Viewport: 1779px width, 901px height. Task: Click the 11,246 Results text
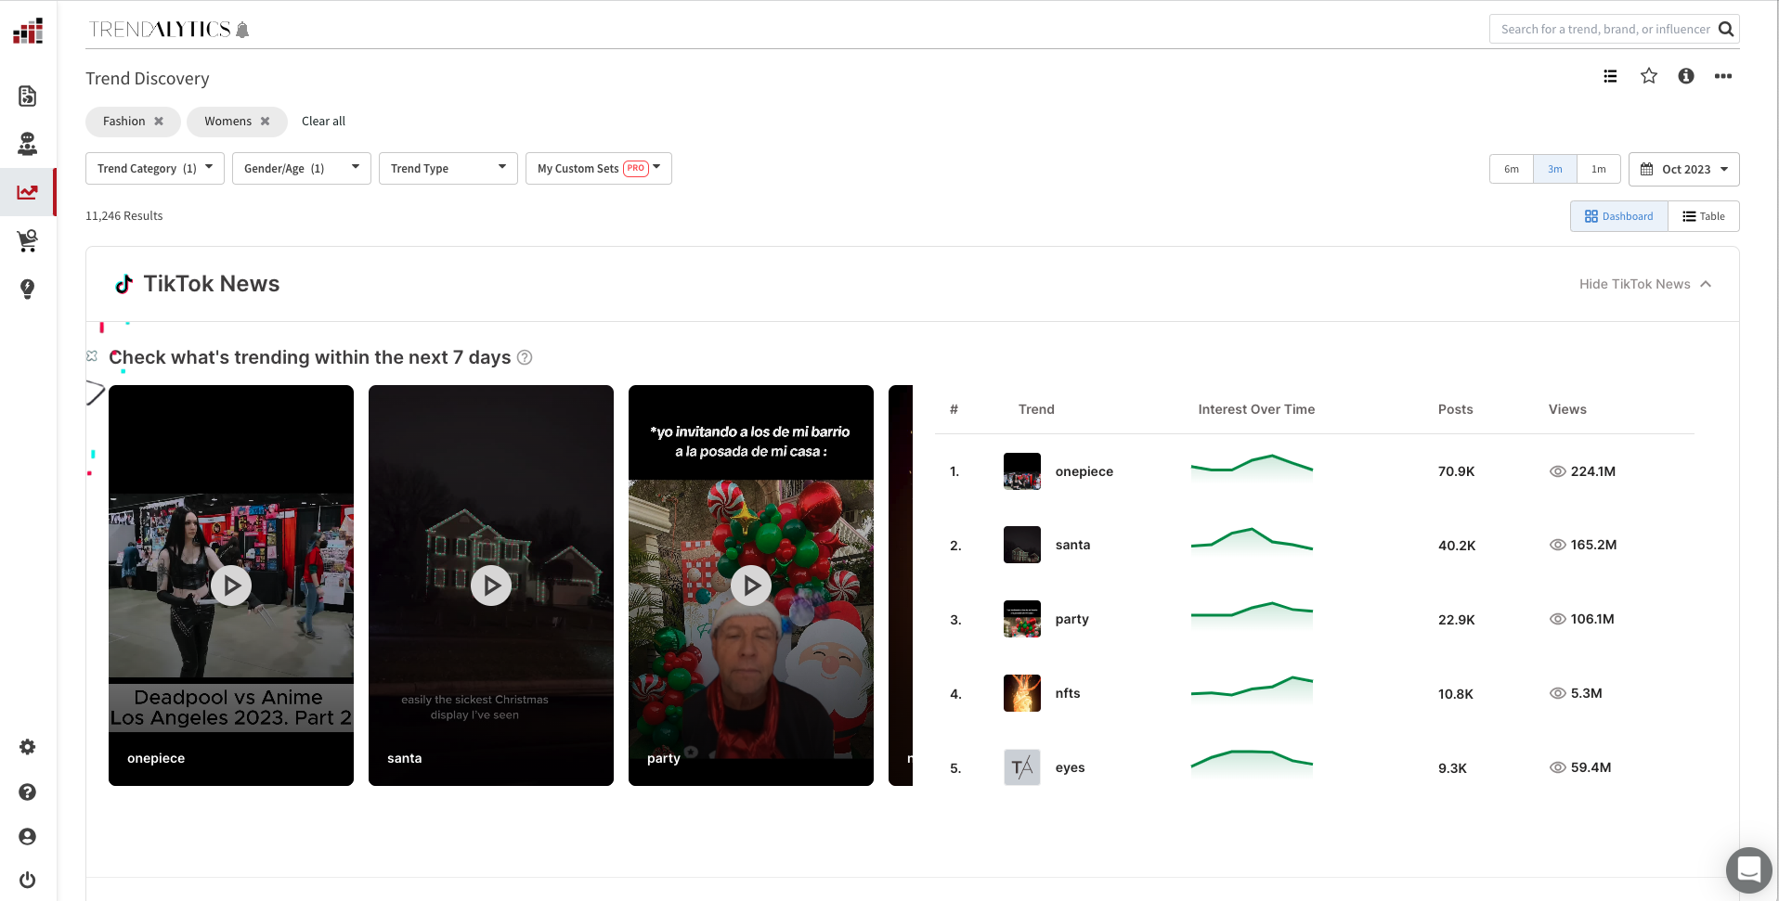(124, 215)
